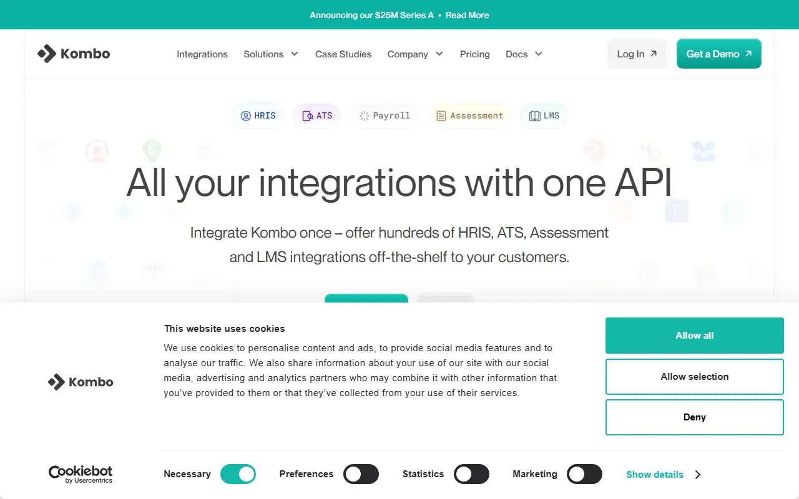Image resolution: width=799 pixels, height=499 pixels.
Task: Open the Integrations nav item
Action: point(202,54)
